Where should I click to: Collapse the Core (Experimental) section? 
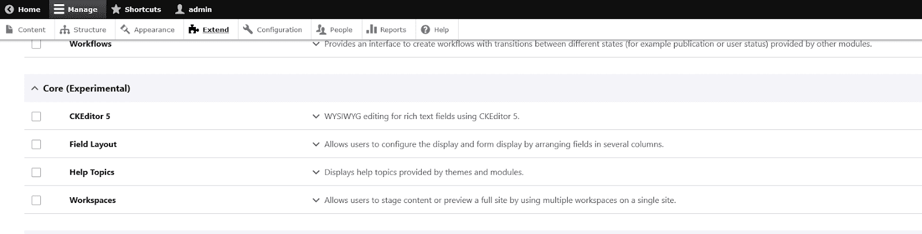pos(35,89)
